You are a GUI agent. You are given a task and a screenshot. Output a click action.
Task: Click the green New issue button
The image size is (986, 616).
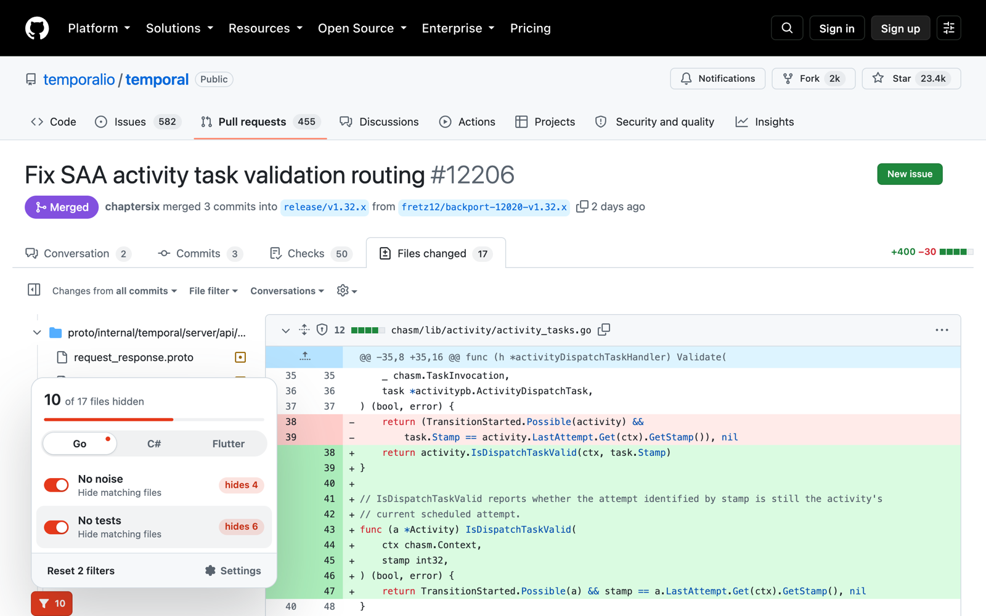910,174
